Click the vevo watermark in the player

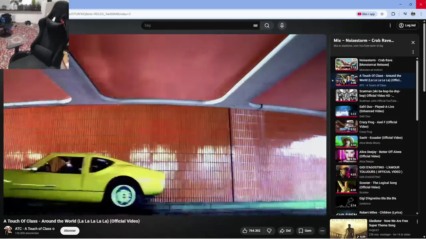tap(319, 208)
